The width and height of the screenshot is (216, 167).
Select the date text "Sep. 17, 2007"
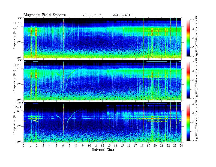pos(91,15)
